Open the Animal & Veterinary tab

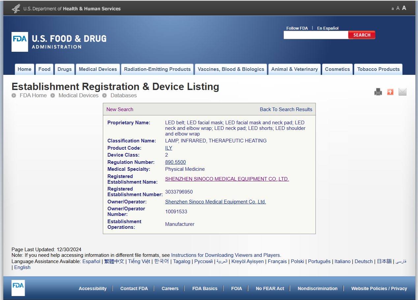tap(294, 69)
